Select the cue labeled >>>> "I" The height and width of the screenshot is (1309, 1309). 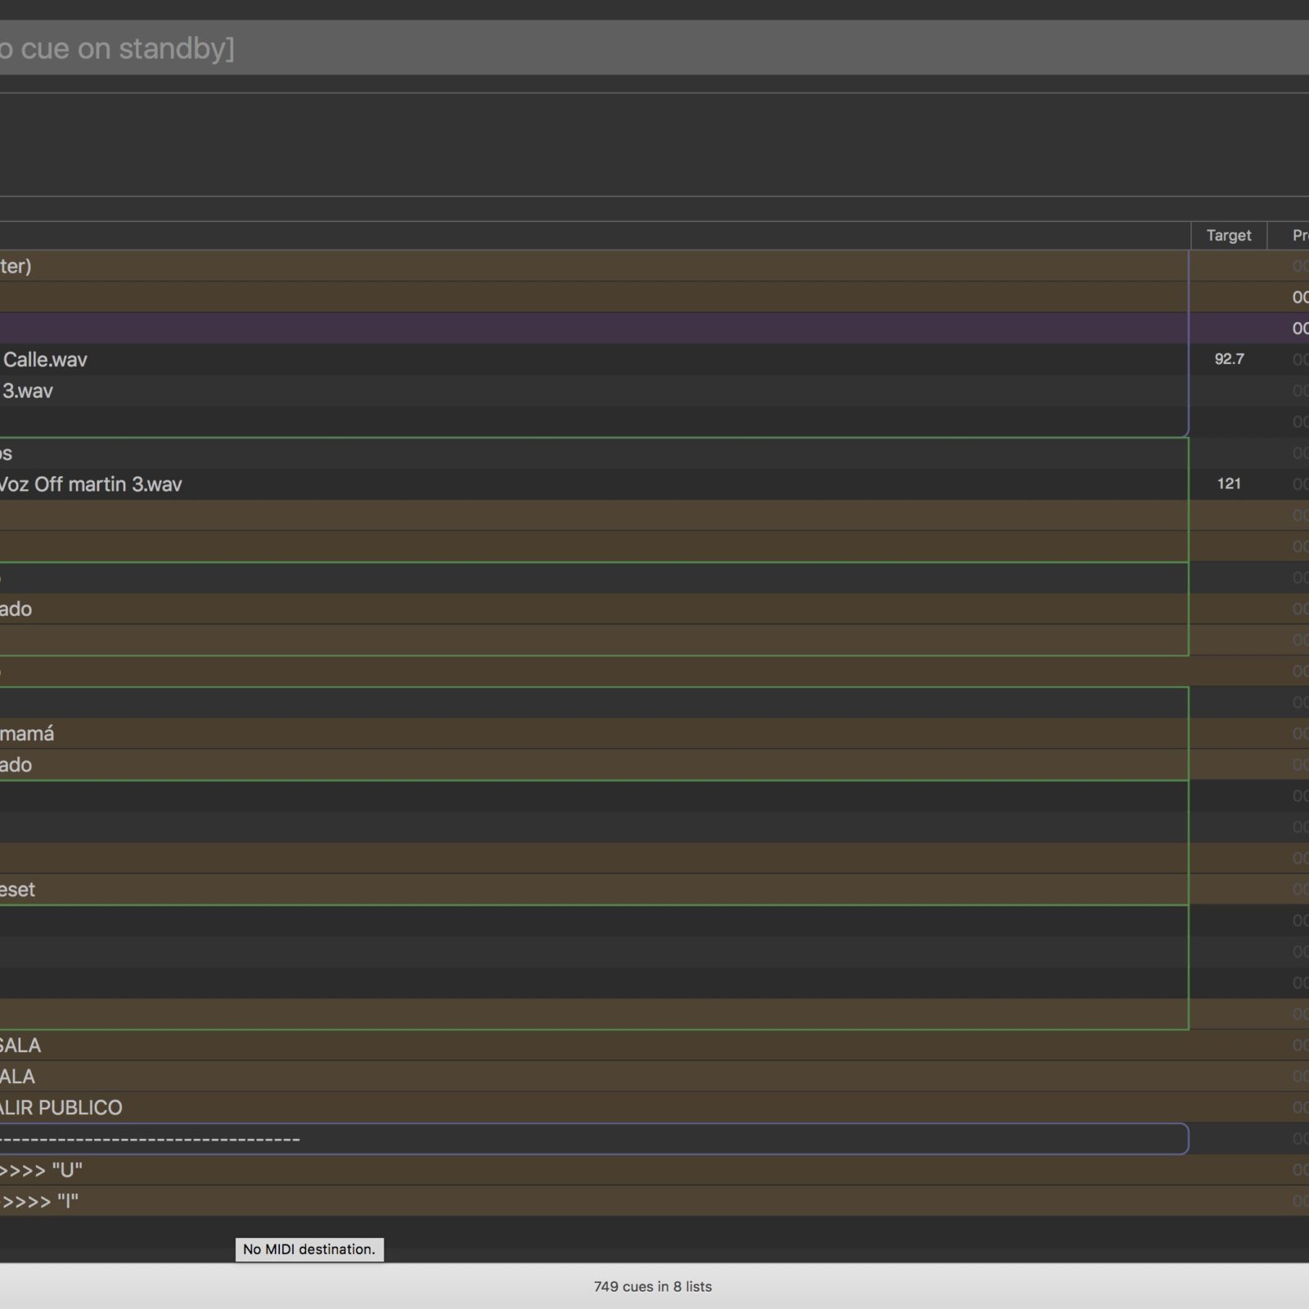(x=41, y=1202)
